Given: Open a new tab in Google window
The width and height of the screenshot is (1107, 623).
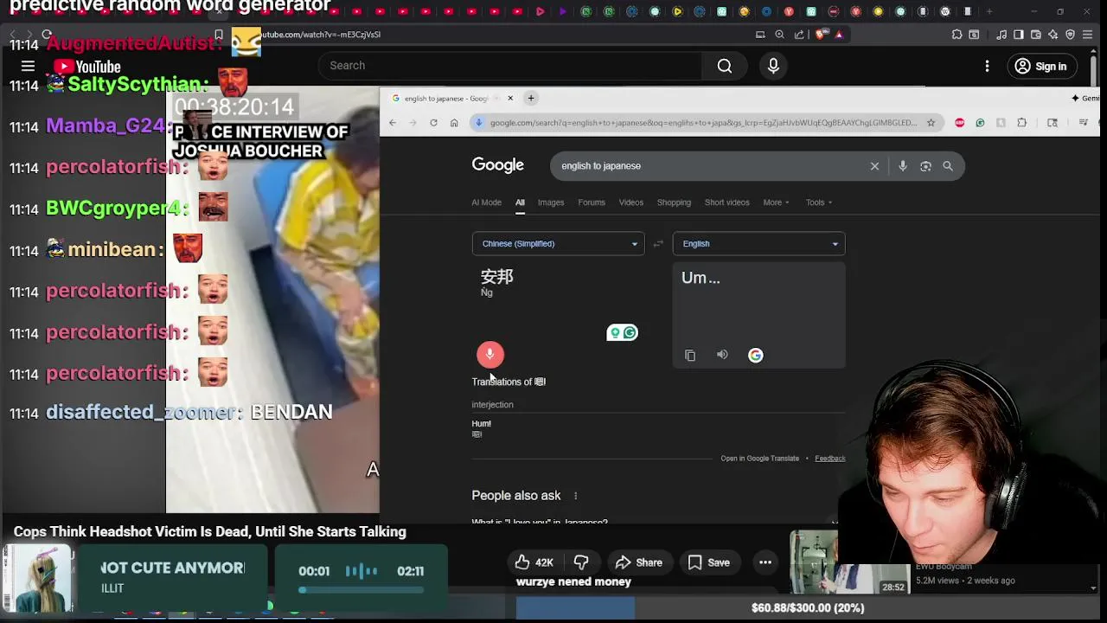Looking at the screenshot, I should tap(531, 98).
